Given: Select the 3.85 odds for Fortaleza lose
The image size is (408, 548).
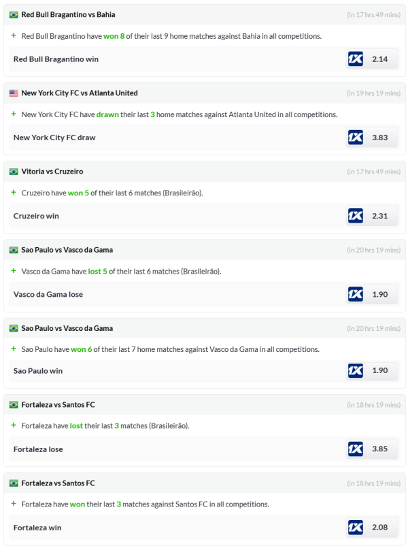Looking at the screenshot, I should click(x=380, y=449).
